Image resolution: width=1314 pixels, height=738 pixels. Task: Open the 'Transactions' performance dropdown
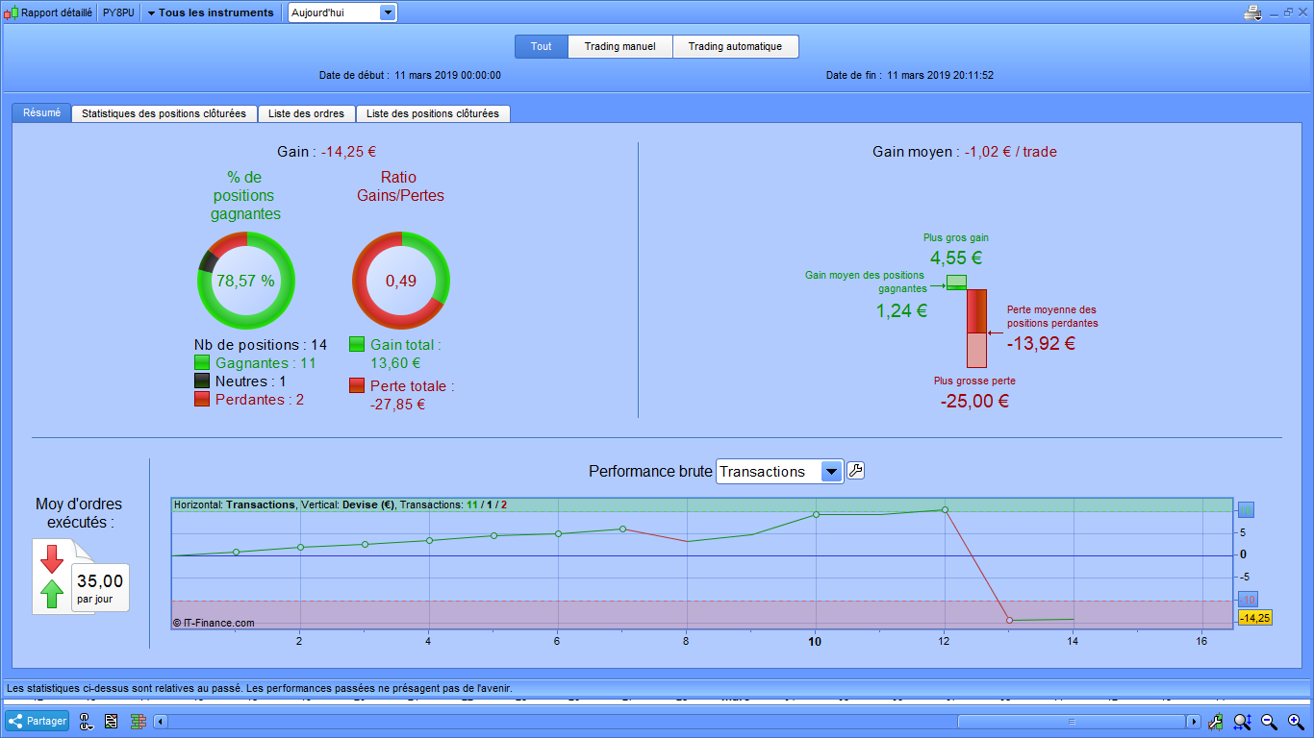tap(831, 472)
